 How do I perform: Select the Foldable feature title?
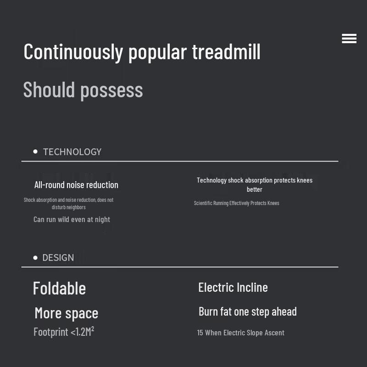click(59, 289)
